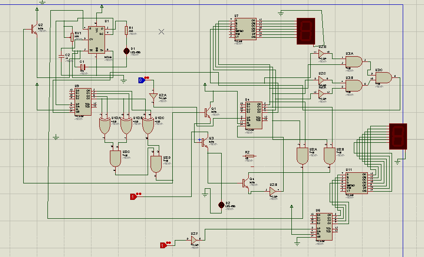Click the U1 555 timer chip
The height and width of the screenshot is (257, 424).
[x=96, y=40]
